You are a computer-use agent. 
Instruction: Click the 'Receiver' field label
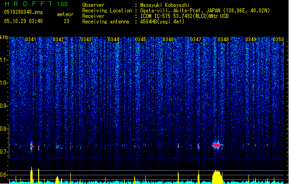point(93,16)
